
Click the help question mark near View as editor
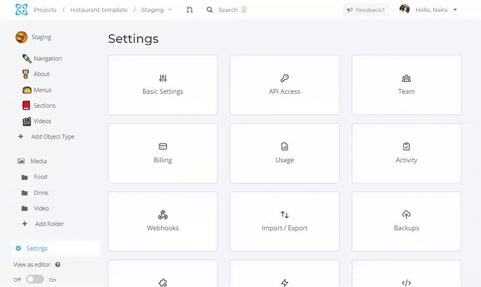(x=58, y=264)
